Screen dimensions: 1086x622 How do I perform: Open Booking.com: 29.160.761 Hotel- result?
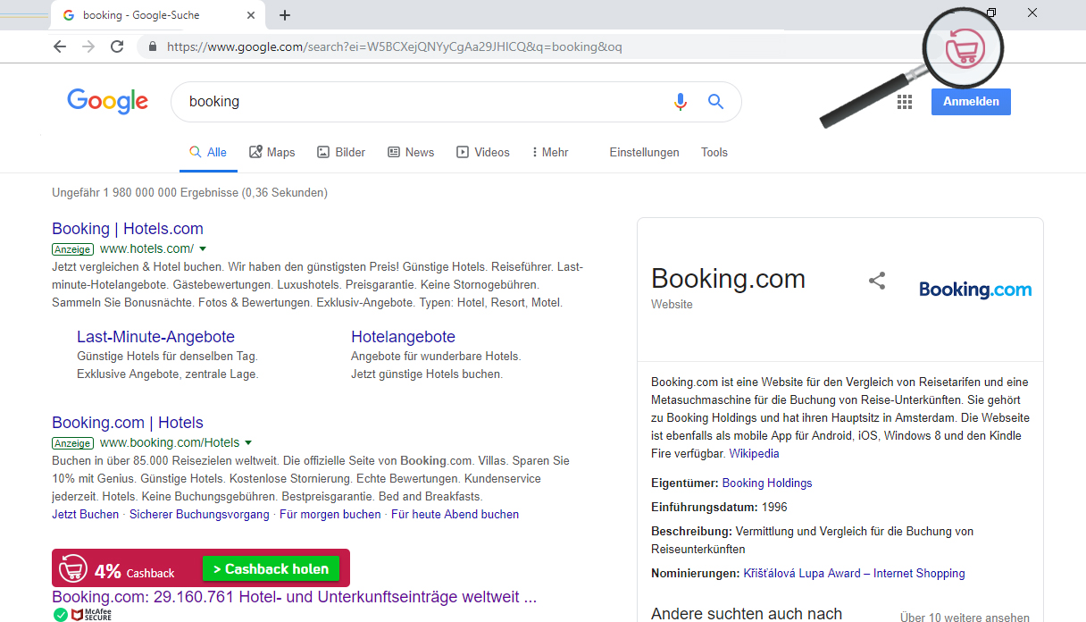[294, 596]
